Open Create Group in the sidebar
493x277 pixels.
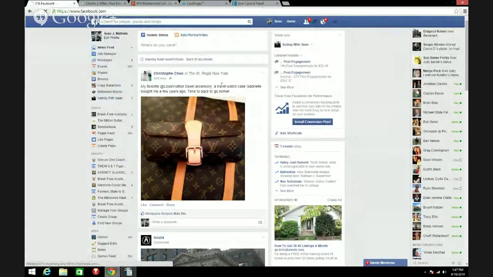click(x=107, y=217)
